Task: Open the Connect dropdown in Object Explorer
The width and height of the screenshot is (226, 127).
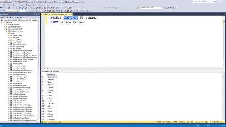Action: pyautogui.click(x=2, y=17)
